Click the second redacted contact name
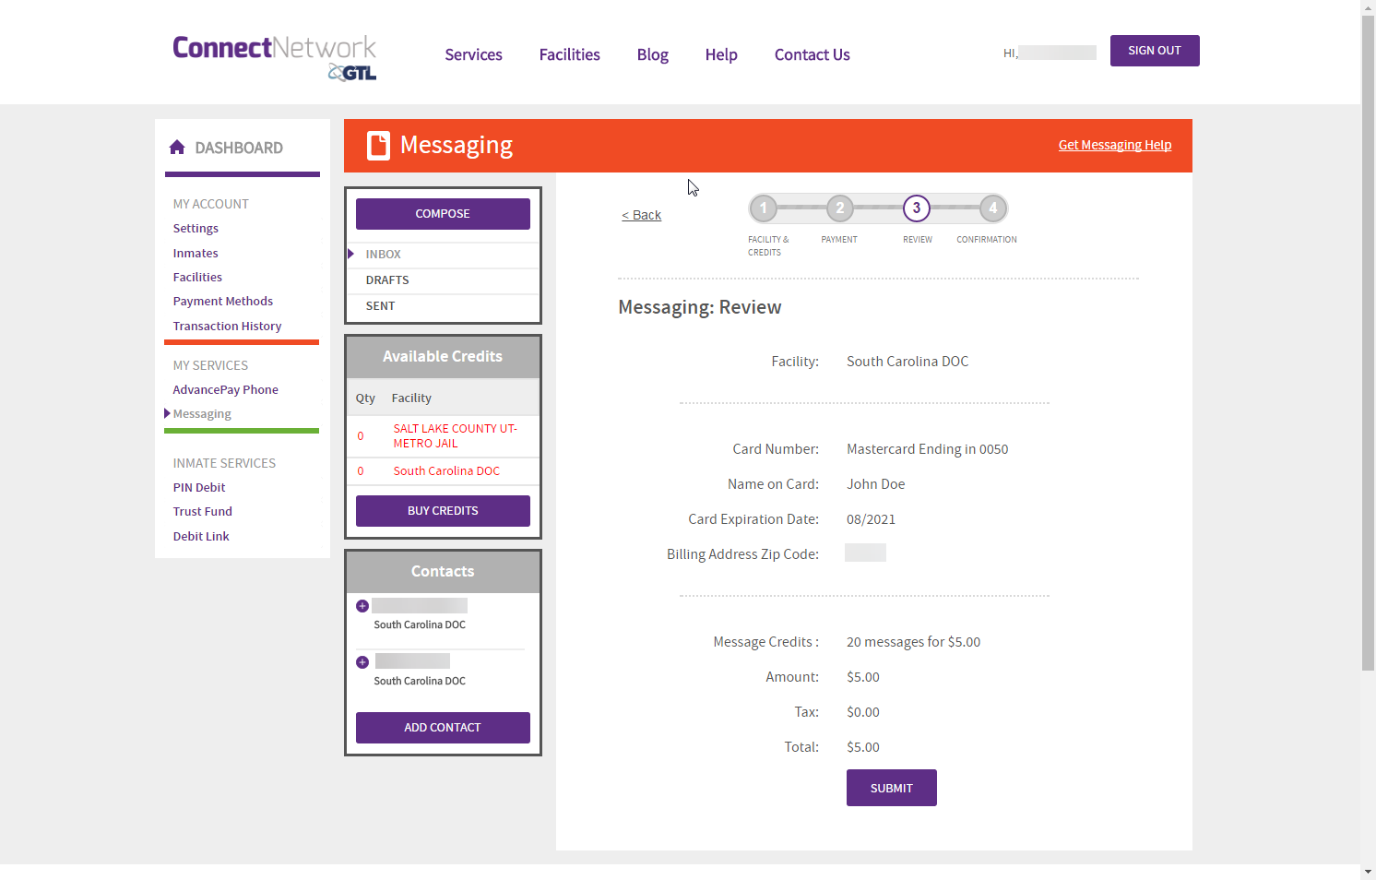This screenshot has width=1376, height=880. (x=412, y=661)
